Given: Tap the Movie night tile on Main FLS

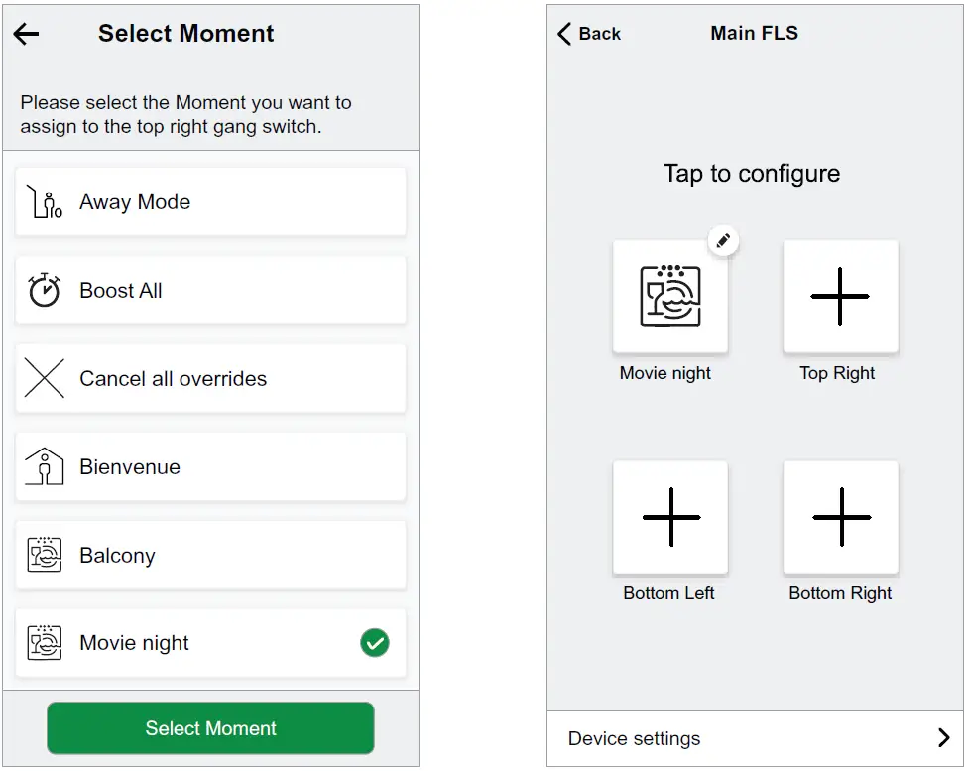Looking at the screenshot, I should click(670, 297).
